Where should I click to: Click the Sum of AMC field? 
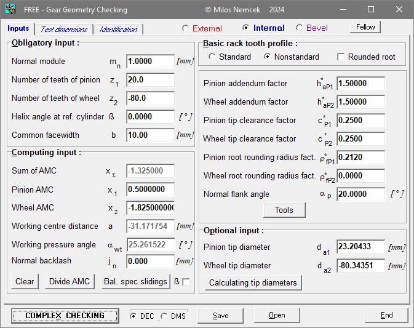[150, 171]
